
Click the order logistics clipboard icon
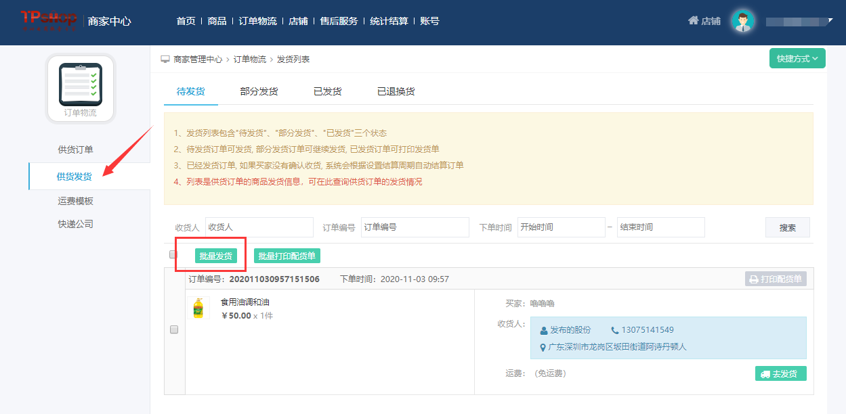click(x=81, y=85)
